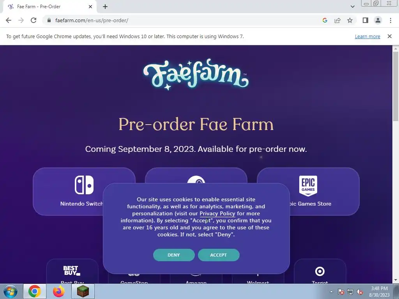Click the Target bullseye icon
The height and width of the screenshot is (299, 399).
click(320, 271)
